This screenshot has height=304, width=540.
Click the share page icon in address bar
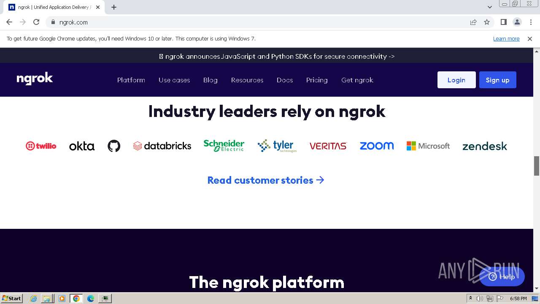(473, 22)
